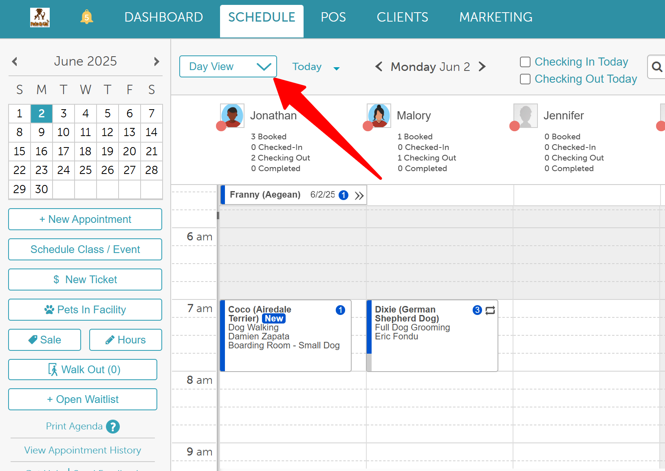The image size is (665, 471).
Task: Click the New Appointment button
Action: [x=85, y=219]
